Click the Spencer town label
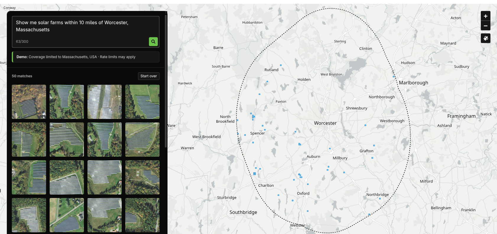Image resolution: width=497 pixels, height=234 pixels. coord(257,133)
